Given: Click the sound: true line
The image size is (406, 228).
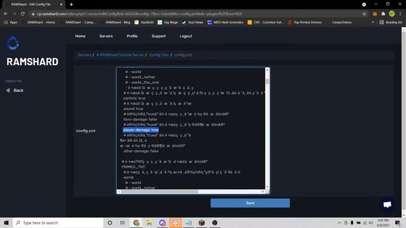Looking at the screenshot, I should pos(133,108).
